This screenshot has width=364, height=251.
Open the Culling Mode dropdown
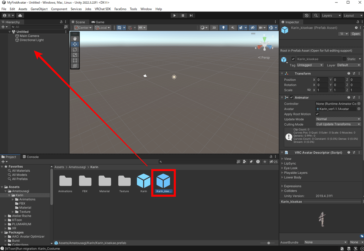[x=338, y=124]
